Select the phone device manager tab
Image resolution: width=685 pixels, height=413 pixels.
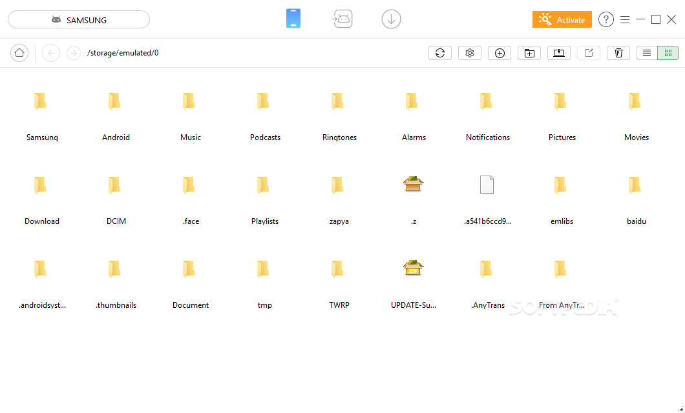(x=293, y=19)
